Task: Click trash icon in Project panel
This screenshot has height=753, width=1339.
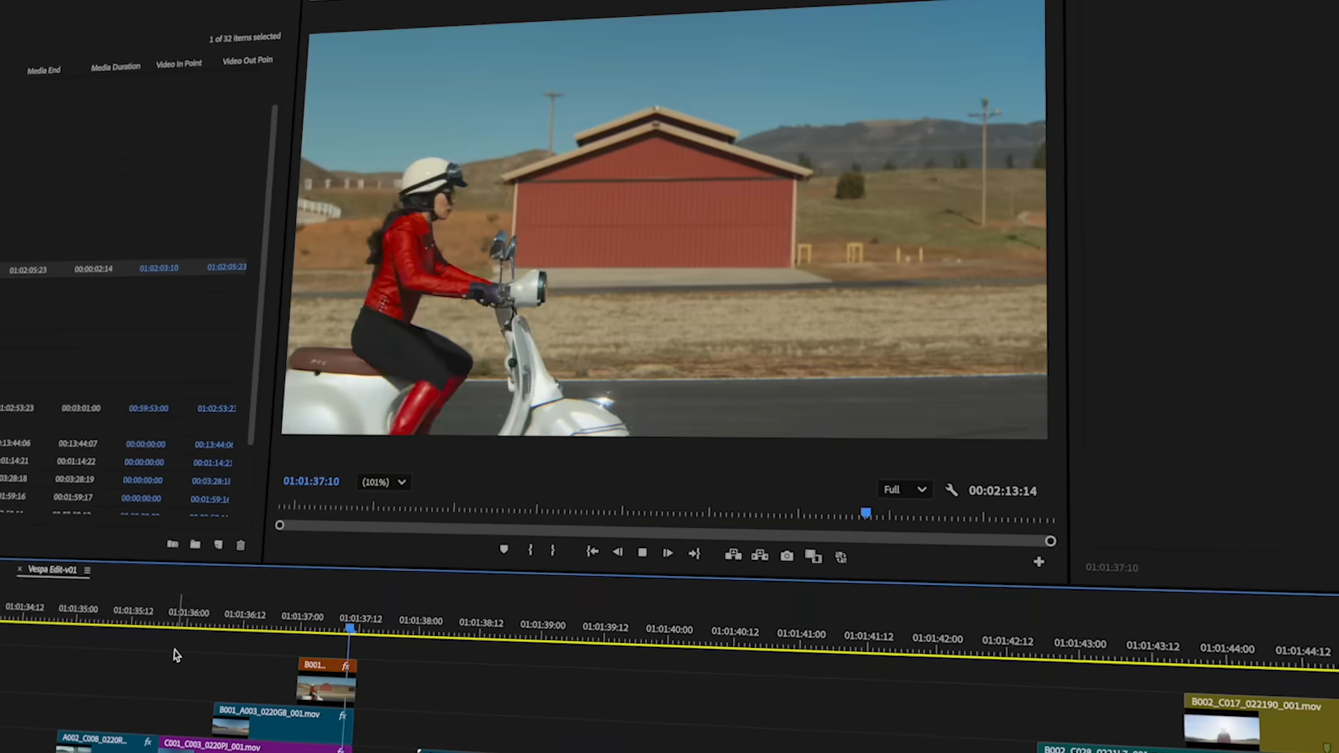Action: [x=241, y=545]
